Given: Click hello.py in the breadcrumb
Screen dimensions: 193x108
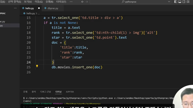Looking at the screenshot, I should (x=31, y=13).
